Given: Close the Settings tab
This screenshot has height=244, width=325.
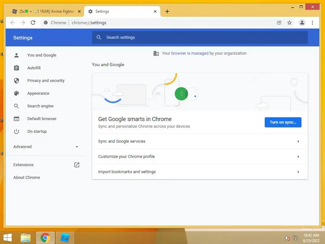Looking at the screenshot, I should 155,11.
